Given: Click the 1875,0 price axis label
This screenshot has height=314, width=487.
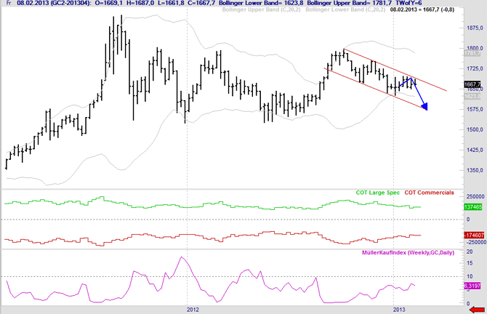Looking at the screenshot, I should tap(472, 29).
